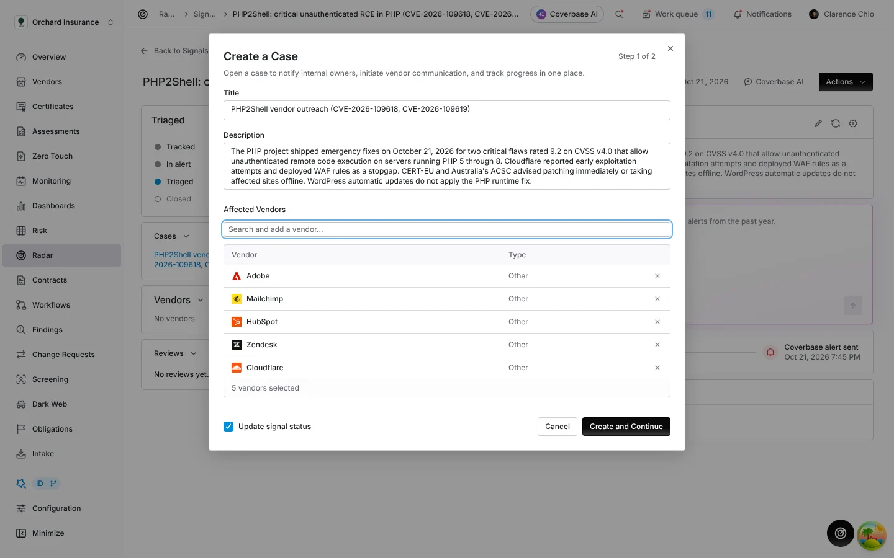Collapse the Reviews section

(x=176, y=353)
